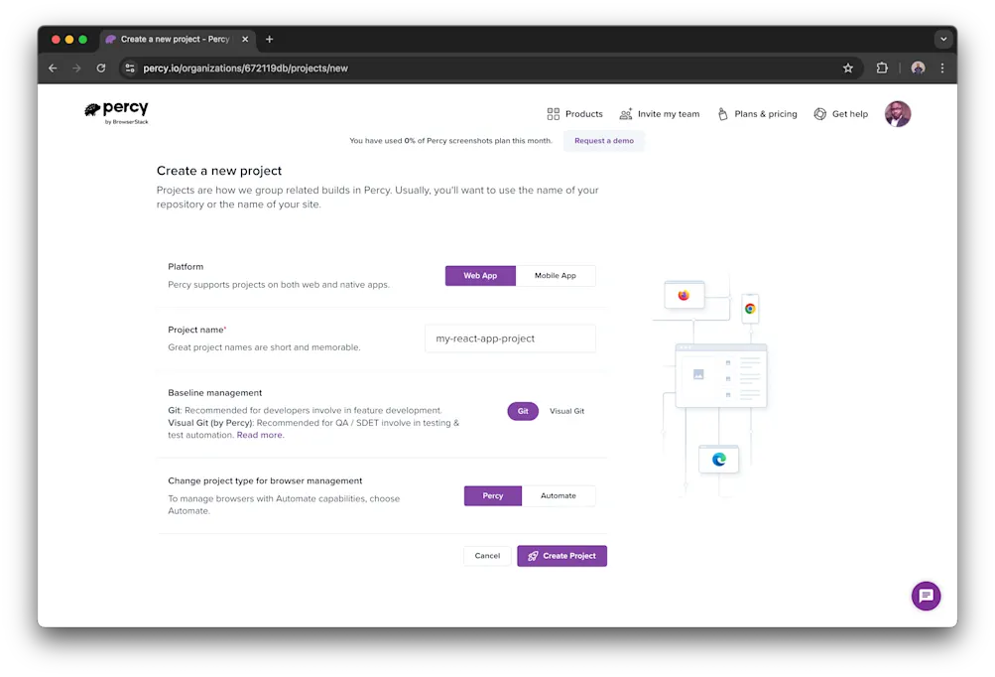
Task: Click the Edge icon in the illustration
Action: pyautogui.click(x=718, y=460)
